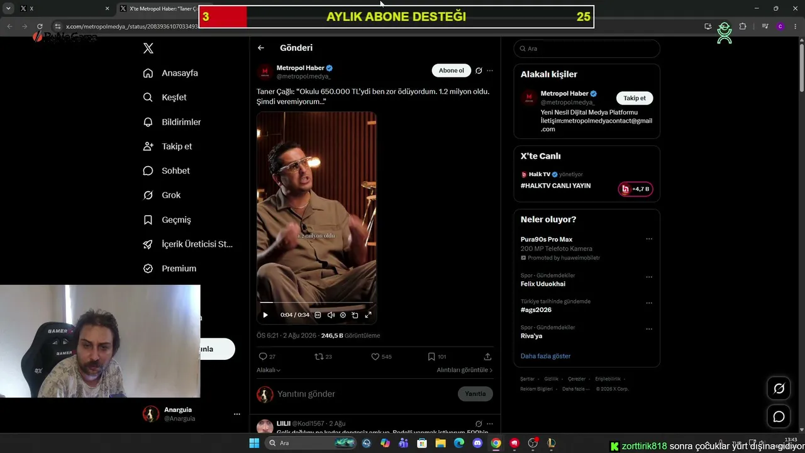Viewport: 805px width, 453px height.
Task: Open the floating Grok button
Action: pos(779,389)
